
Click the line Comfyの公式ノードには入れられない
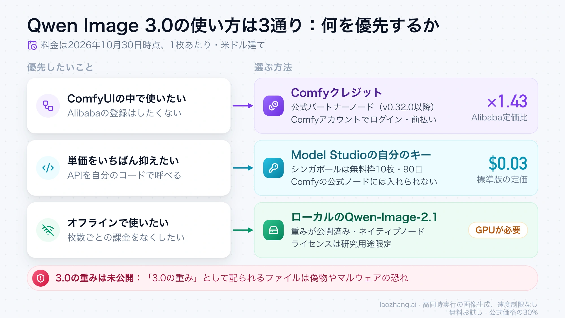364,182
